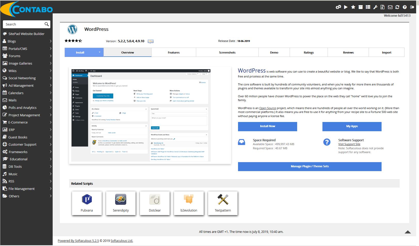The height and width of the screenshot is (246, 419).
Task: Open the cPanel home icon
Action: (338, 7)
